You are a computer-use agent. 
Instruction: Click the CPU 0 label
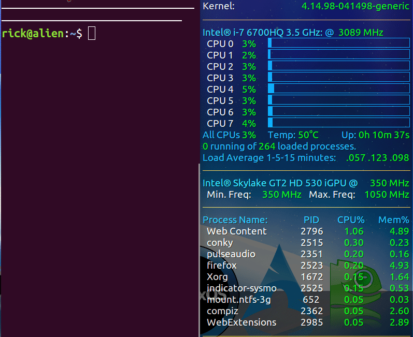(x=220, y=44)
